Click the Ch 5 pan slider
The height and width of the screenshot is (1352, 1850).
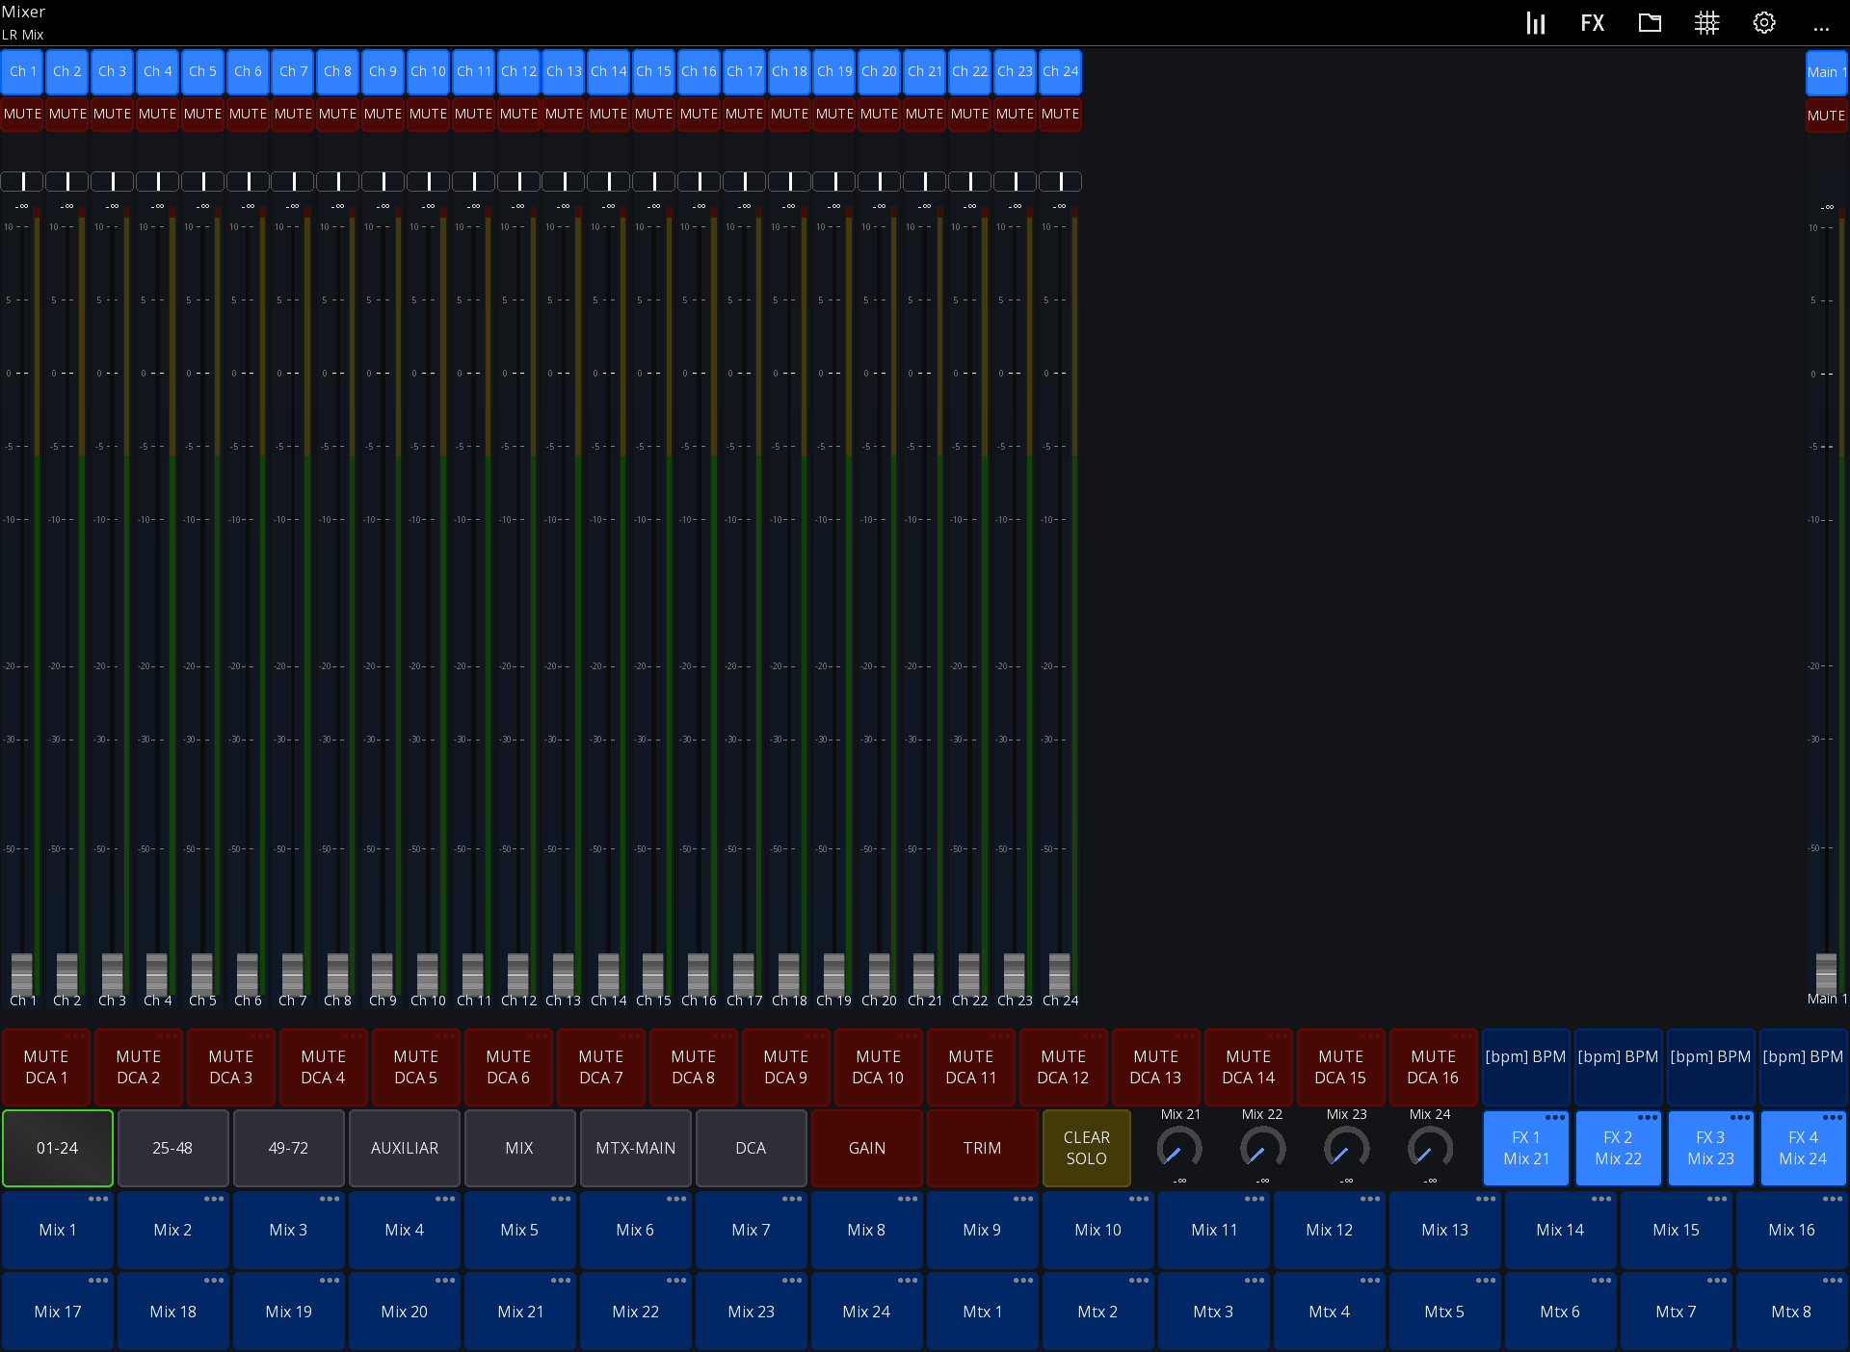(202, 181)
